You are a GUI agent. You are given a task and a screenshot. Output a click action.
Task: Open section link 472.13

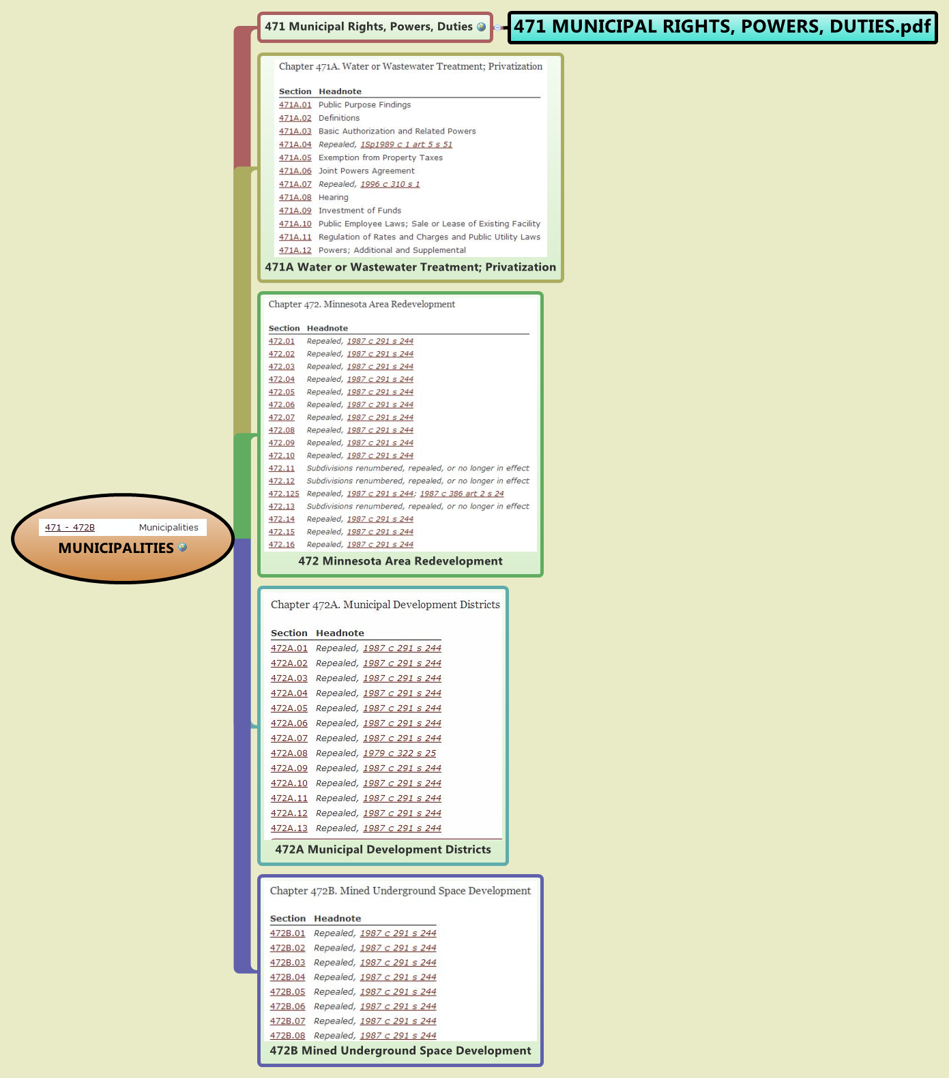click(x=281, y=507)
